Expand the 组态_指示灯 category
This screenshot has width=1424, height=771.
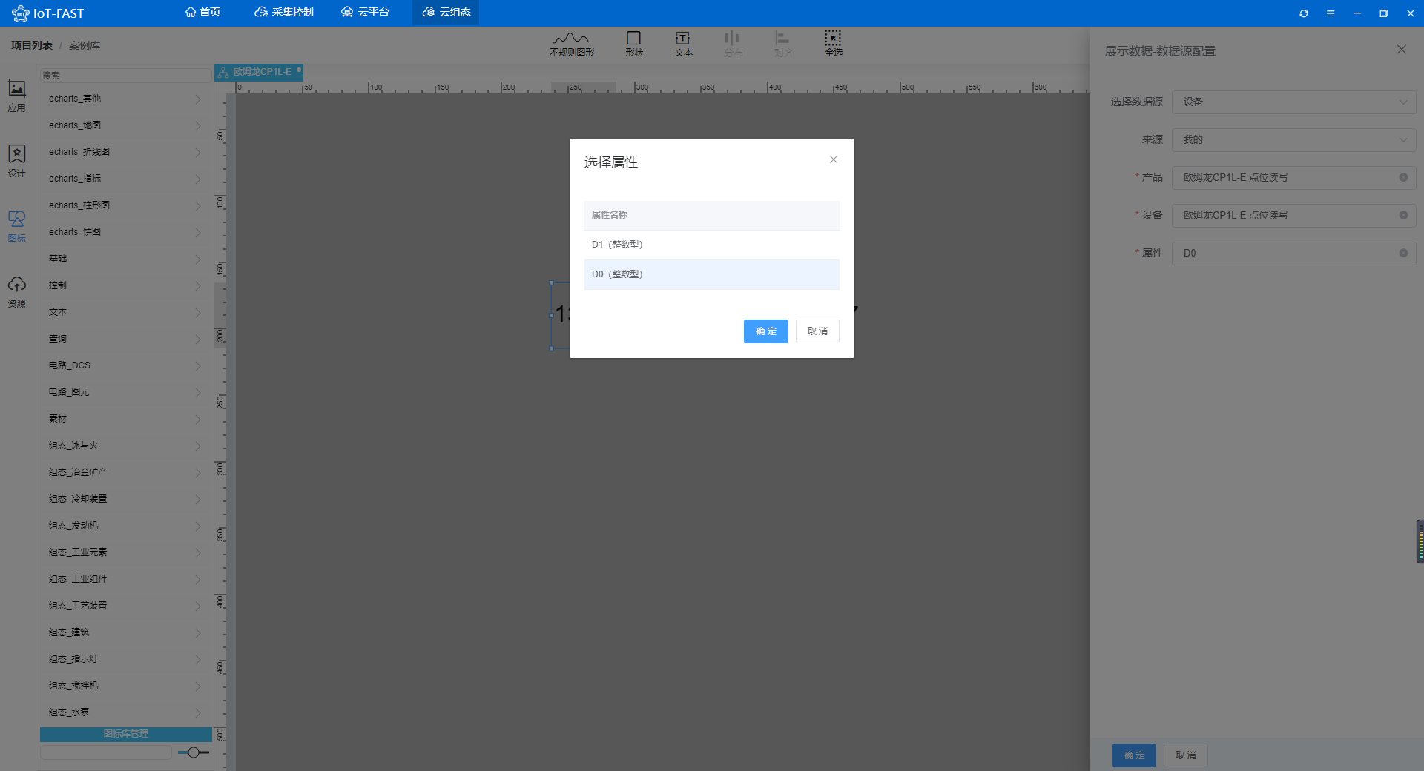(x=125, y=659)
